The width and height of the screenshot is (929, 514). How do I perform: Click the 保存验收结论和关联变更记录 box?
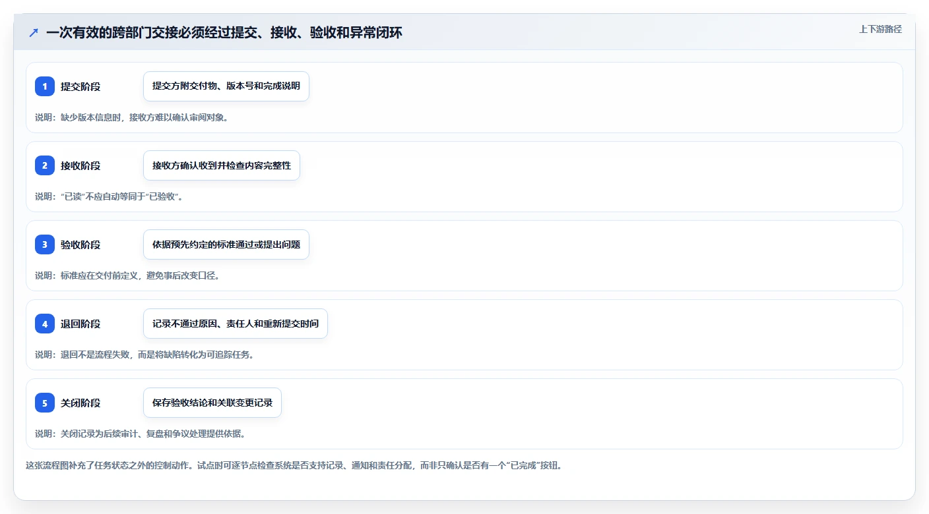[x=212, y=403]
